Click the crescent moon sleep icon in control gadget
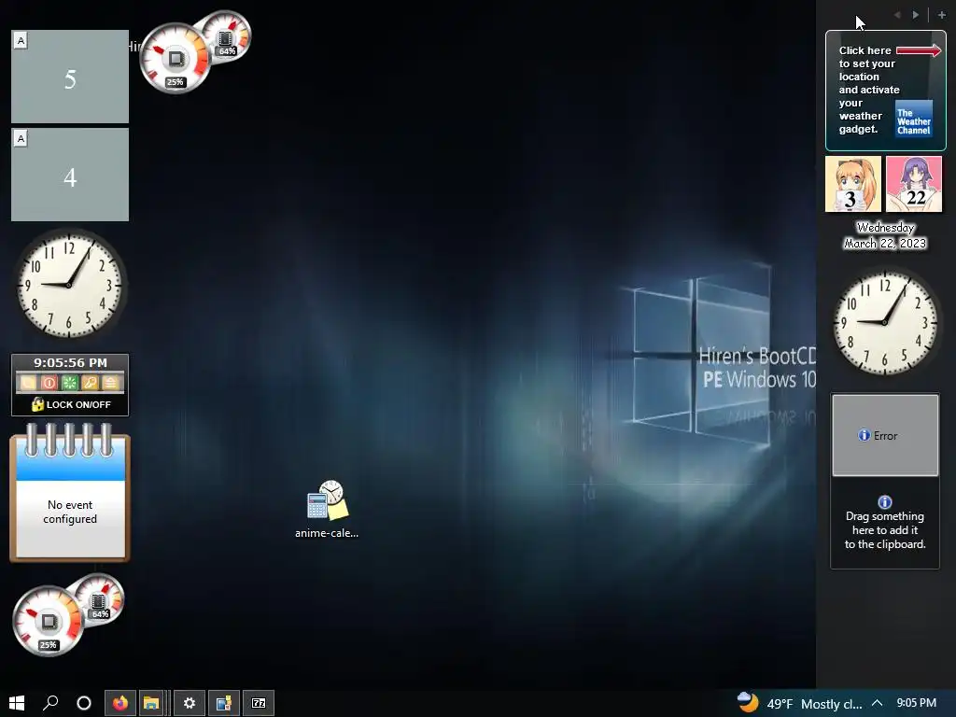 [x=28, y=383]
